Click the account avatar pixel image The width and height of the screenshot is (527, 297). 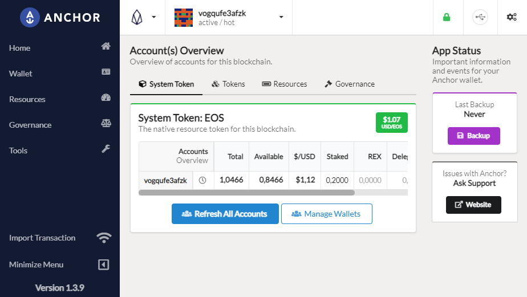pos(184,18)
